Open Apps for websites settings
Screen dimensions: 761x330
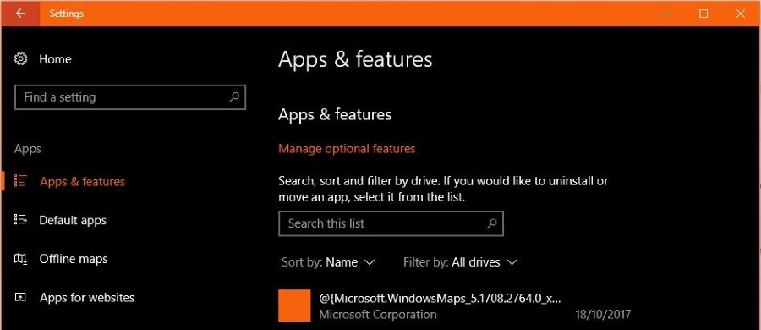pyautogui.click(x=87, y=298)
